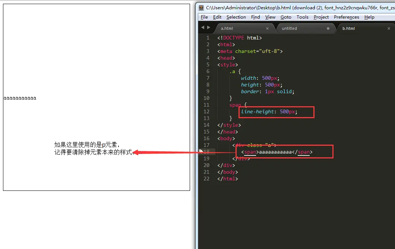Image resolution: width=395 pixels, height=249 pixels.
Task: Click the closing </html> tag
Action: pyautogui.click(x=227, y=179)
